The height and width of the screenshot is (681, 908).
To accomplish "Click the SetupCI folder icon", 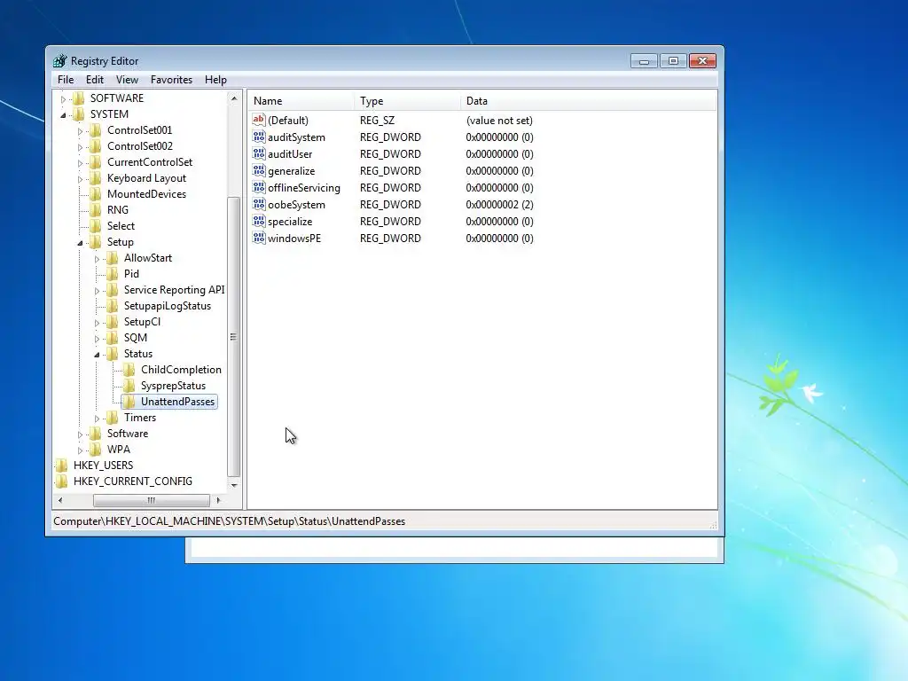I will pos(113,322).
